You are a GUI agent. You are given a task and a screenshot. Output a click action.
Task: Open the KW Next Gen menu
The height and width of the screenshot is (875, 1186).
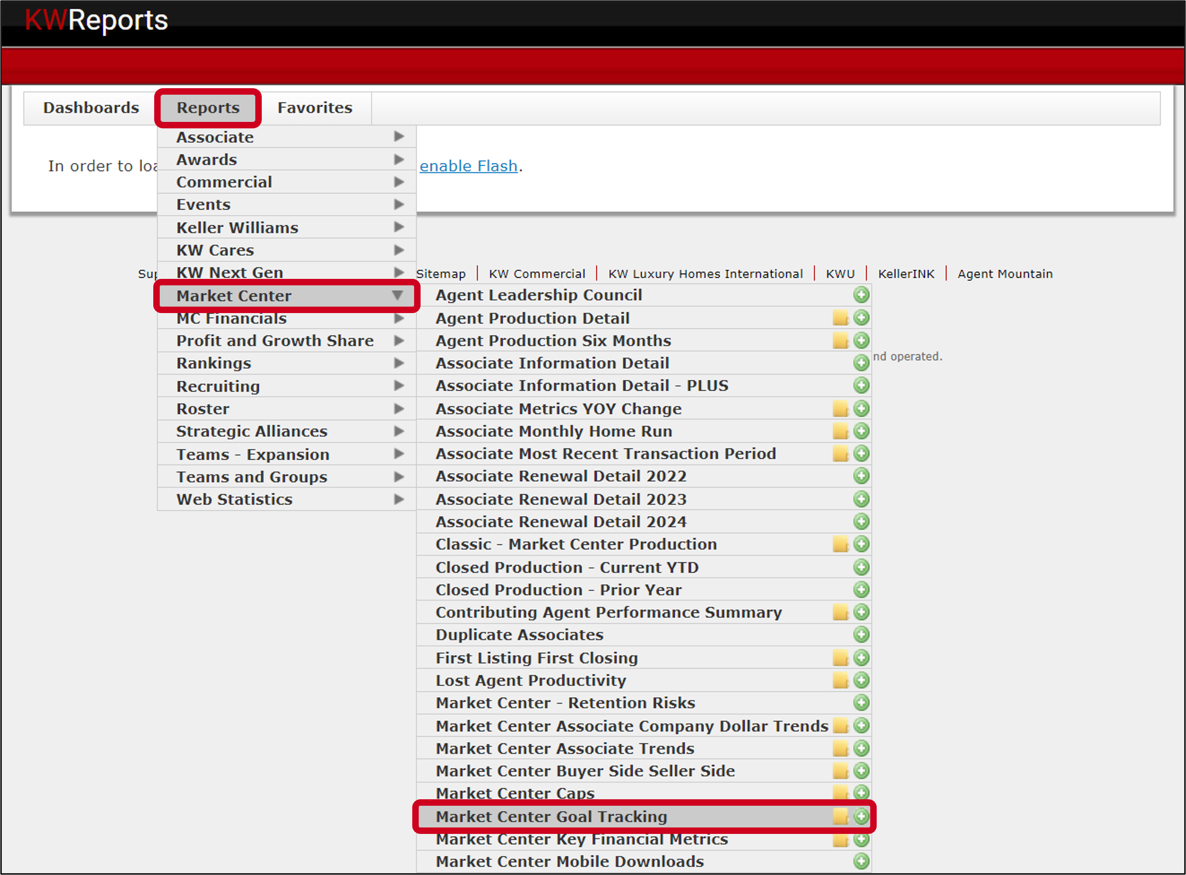286,273
